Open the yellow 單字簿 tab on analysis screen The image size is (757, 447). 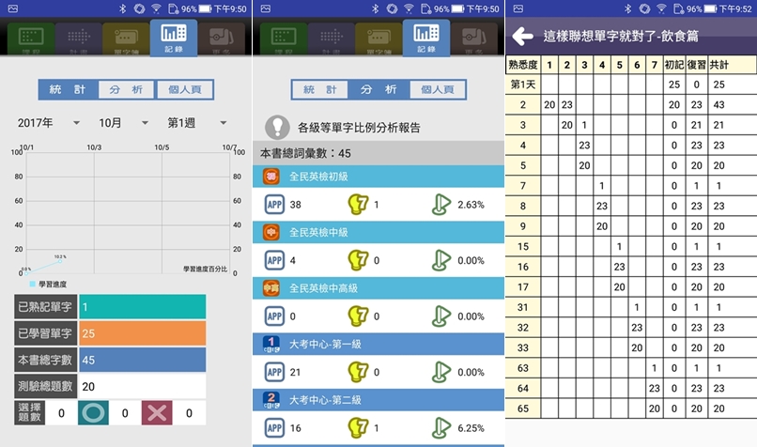(378, 39)
